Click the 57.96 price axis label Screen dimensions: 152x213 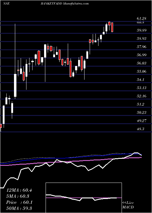click(142, 47)
